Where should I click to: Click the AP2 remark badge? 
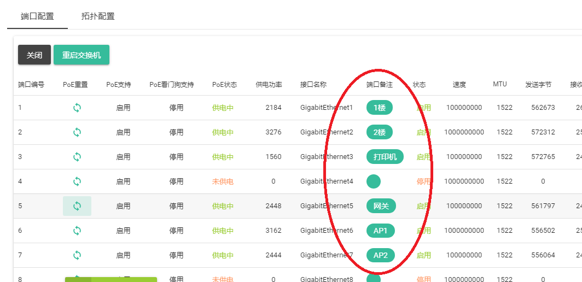[380, 255]
